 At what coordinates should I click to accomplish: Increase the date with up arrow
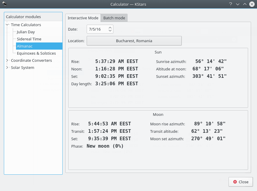110,28
